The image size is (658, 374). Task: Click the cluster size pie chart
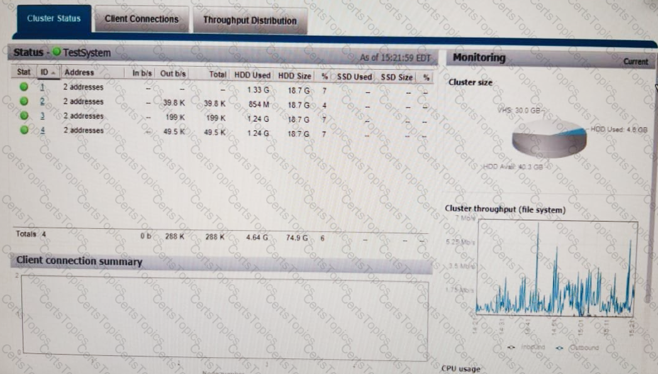click(x=549, y=138)
